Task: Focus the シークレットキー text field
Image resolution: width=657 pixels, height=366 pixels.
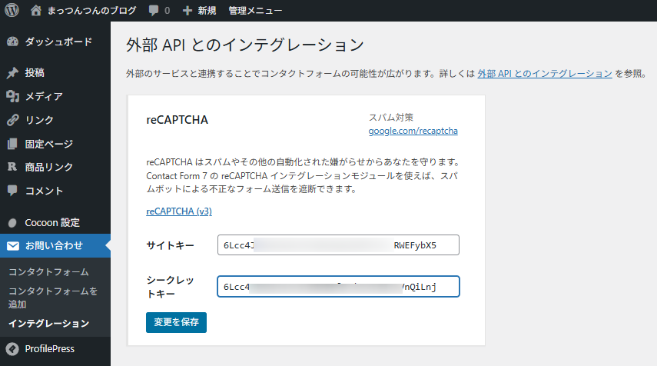Action: tap(338, 287)
